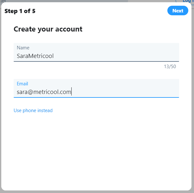This screenshot has width=194, height=193.
Task: Click the blue underline beneath Email field
Action: (96, 97)
